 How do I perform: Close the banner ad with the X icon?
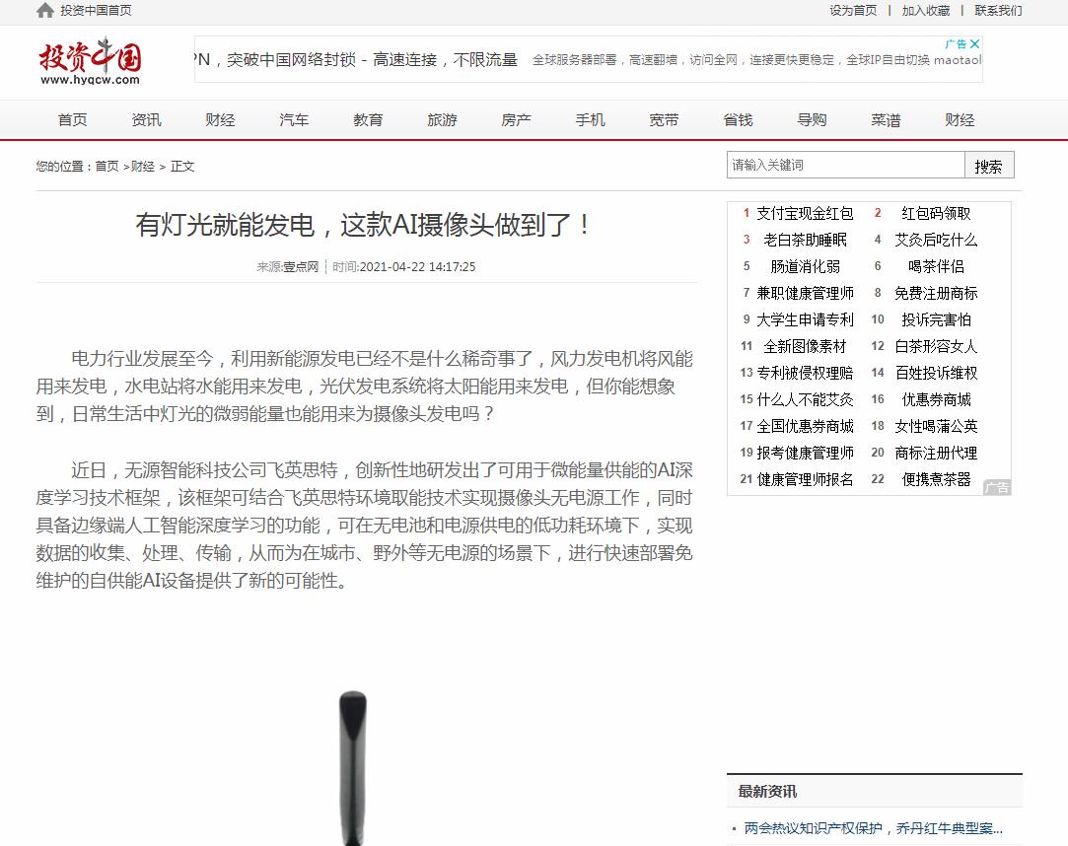pos(974,43)
